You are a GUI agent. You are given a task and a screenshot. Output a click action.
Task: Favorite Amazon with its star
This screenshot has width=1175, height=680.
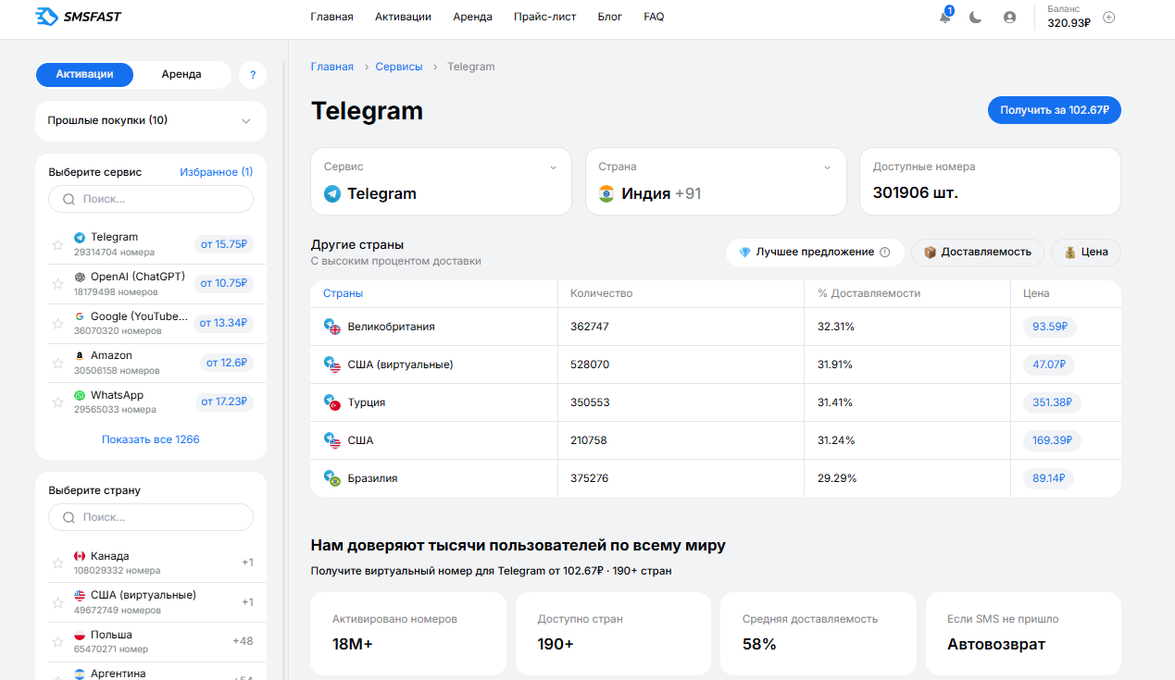click(57, 364)
